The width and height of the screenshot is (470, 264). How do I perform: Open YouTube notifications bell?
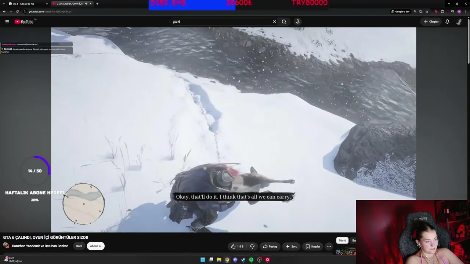click(x=447, y=22)
